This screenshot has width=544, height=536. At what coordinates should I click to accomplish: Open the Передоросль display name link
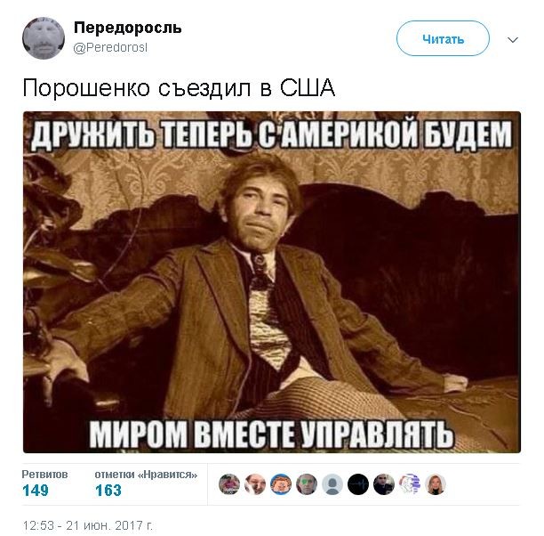[x=128, y=28]
